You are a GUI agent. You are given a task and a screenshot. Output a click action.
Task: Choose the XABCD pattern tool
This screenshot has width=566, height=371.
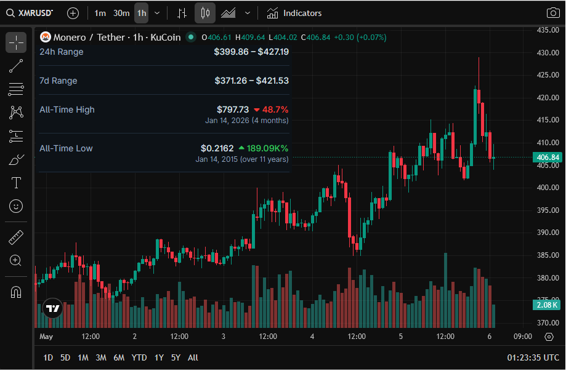click(x=16, y=113)
